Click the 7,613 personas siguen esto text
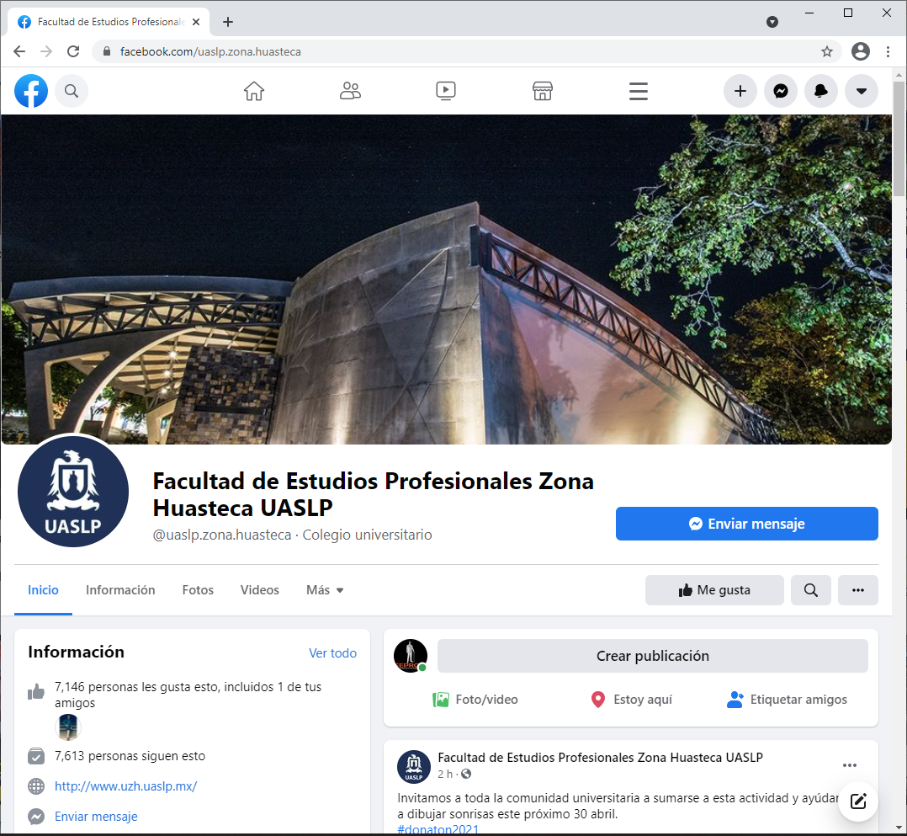This screenshot has width=907, height=836. tap(130, 756)
